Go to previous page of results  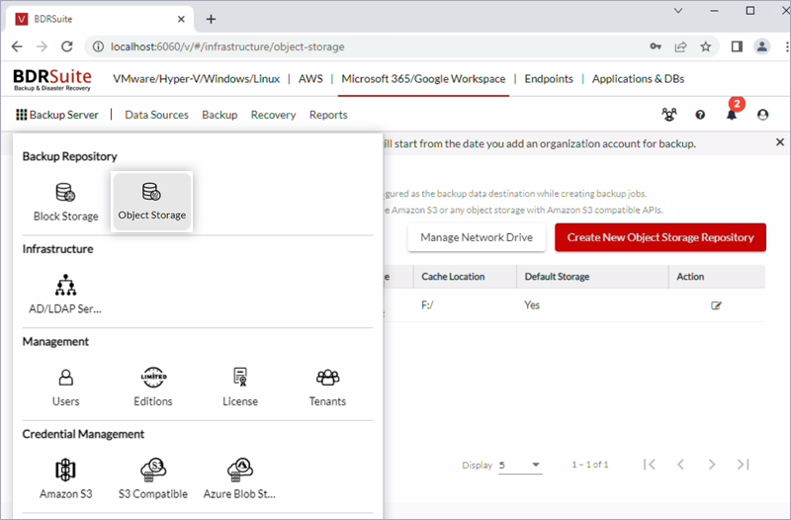[x=680, y=465]
